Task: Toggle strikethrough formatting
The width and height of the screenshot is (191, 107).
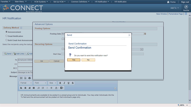Action: coord(73,83)
